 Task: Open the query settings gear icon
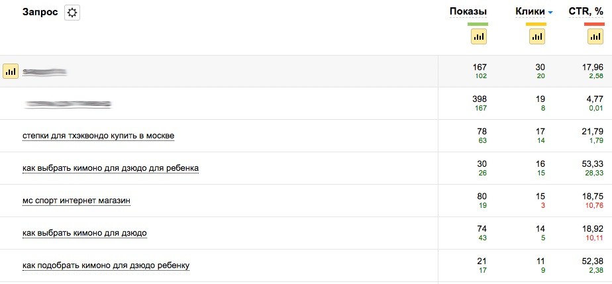coord(72,13)
